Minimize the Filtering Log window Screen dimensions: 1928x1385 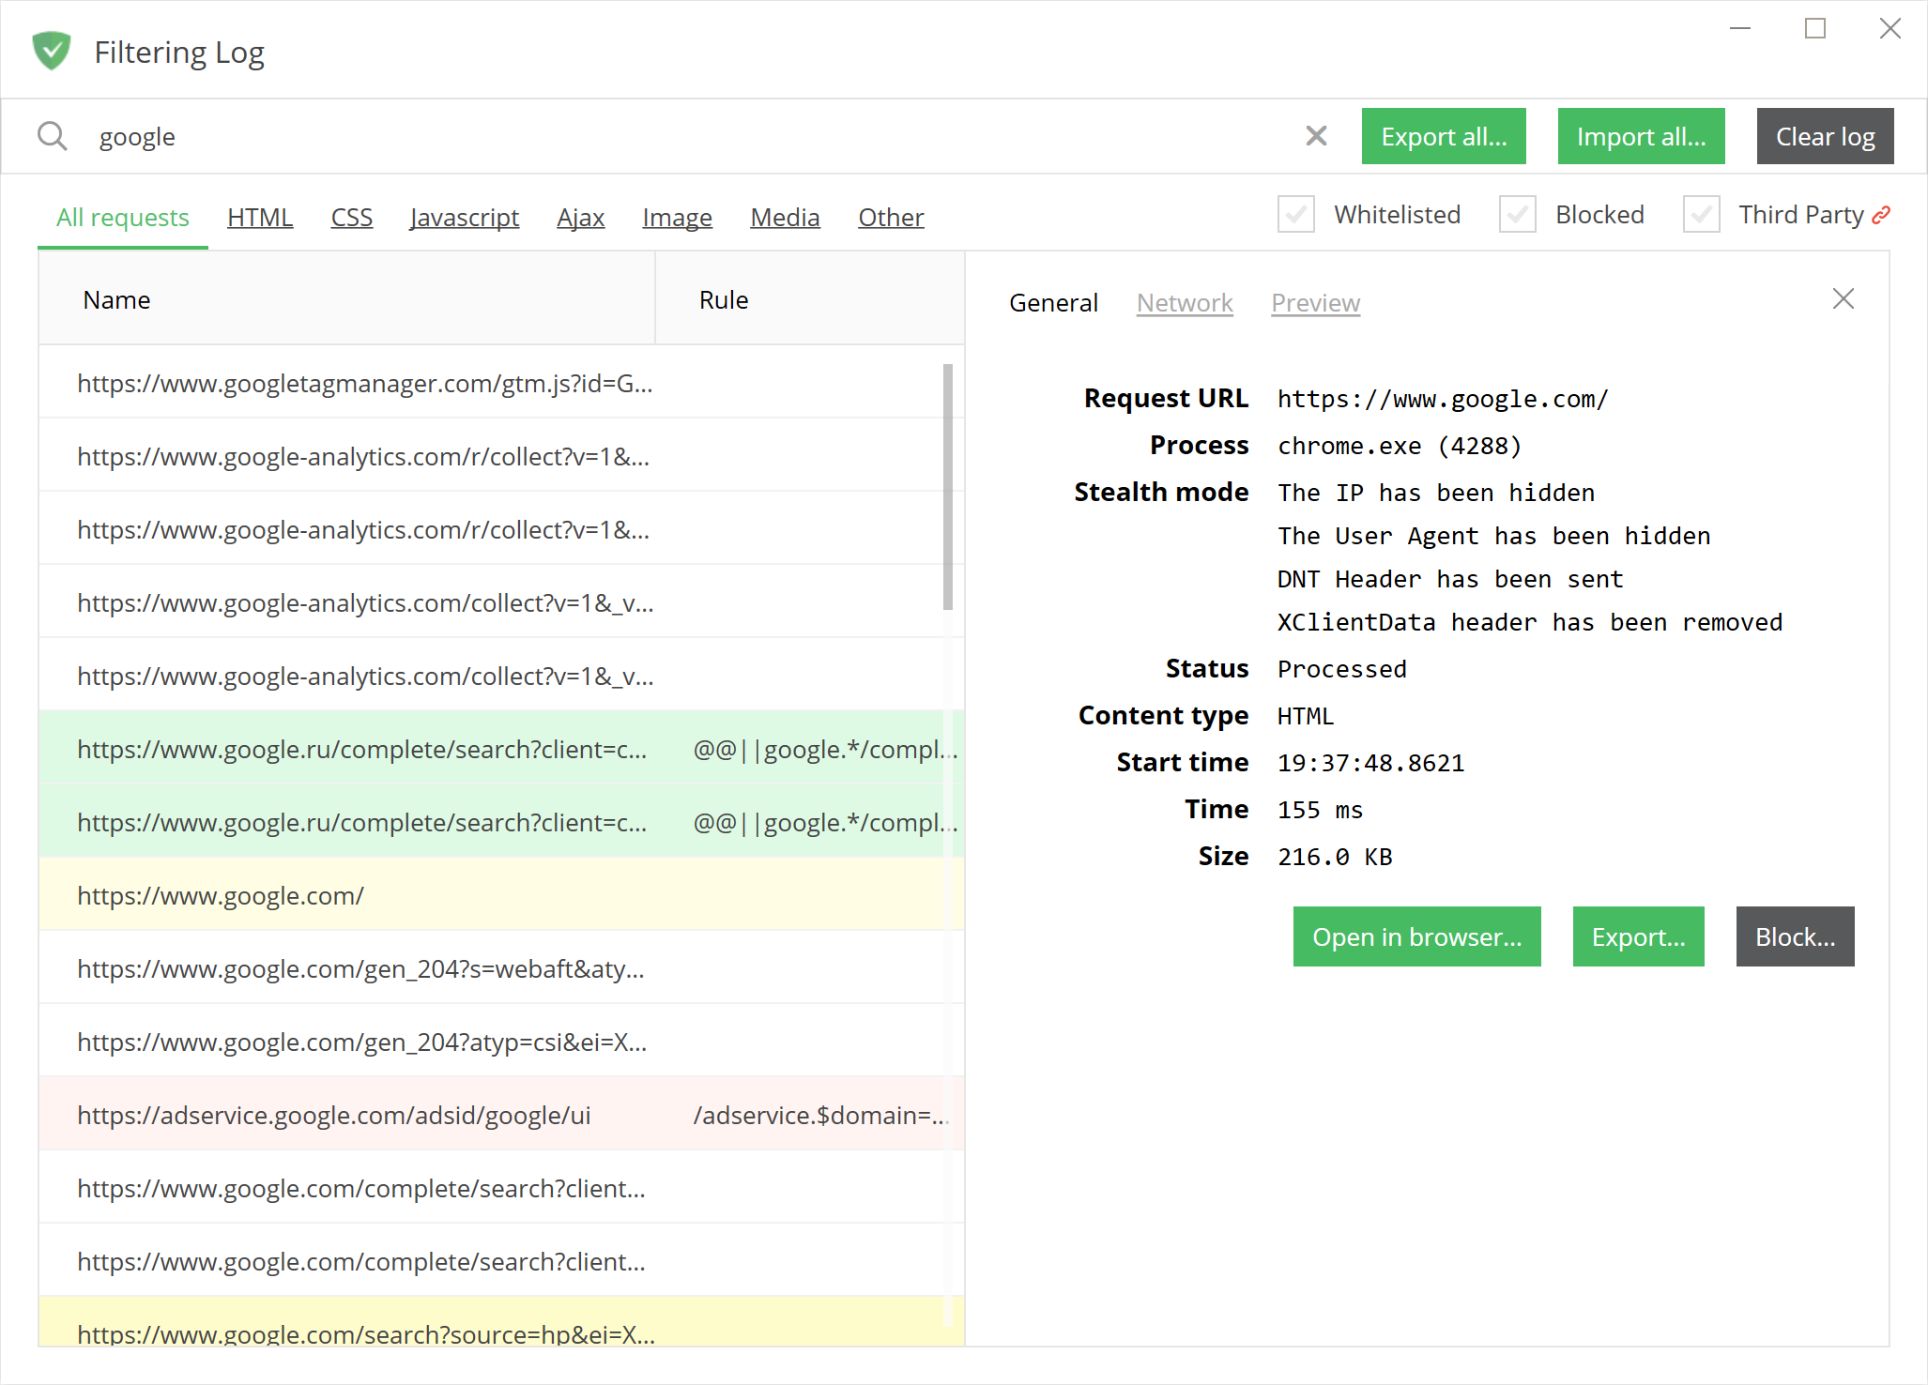[x=1740, y=28]
